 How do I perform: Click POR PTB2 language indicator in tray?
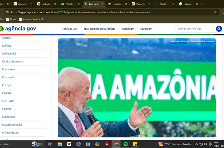coord(216,144)
